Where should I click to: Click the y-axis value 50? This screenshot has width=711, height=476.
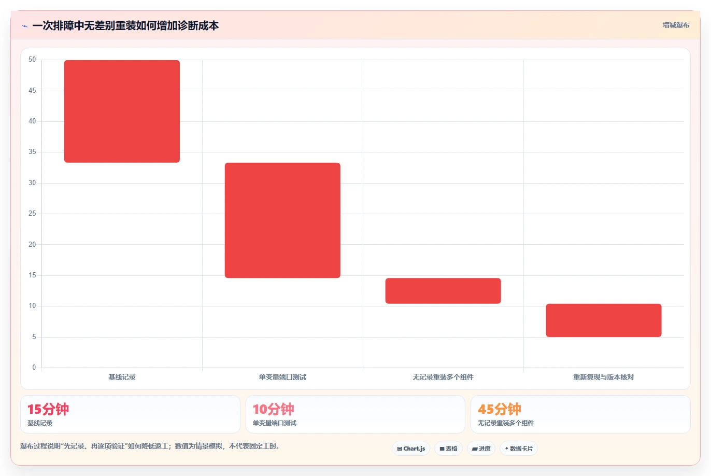click(32, 60)
